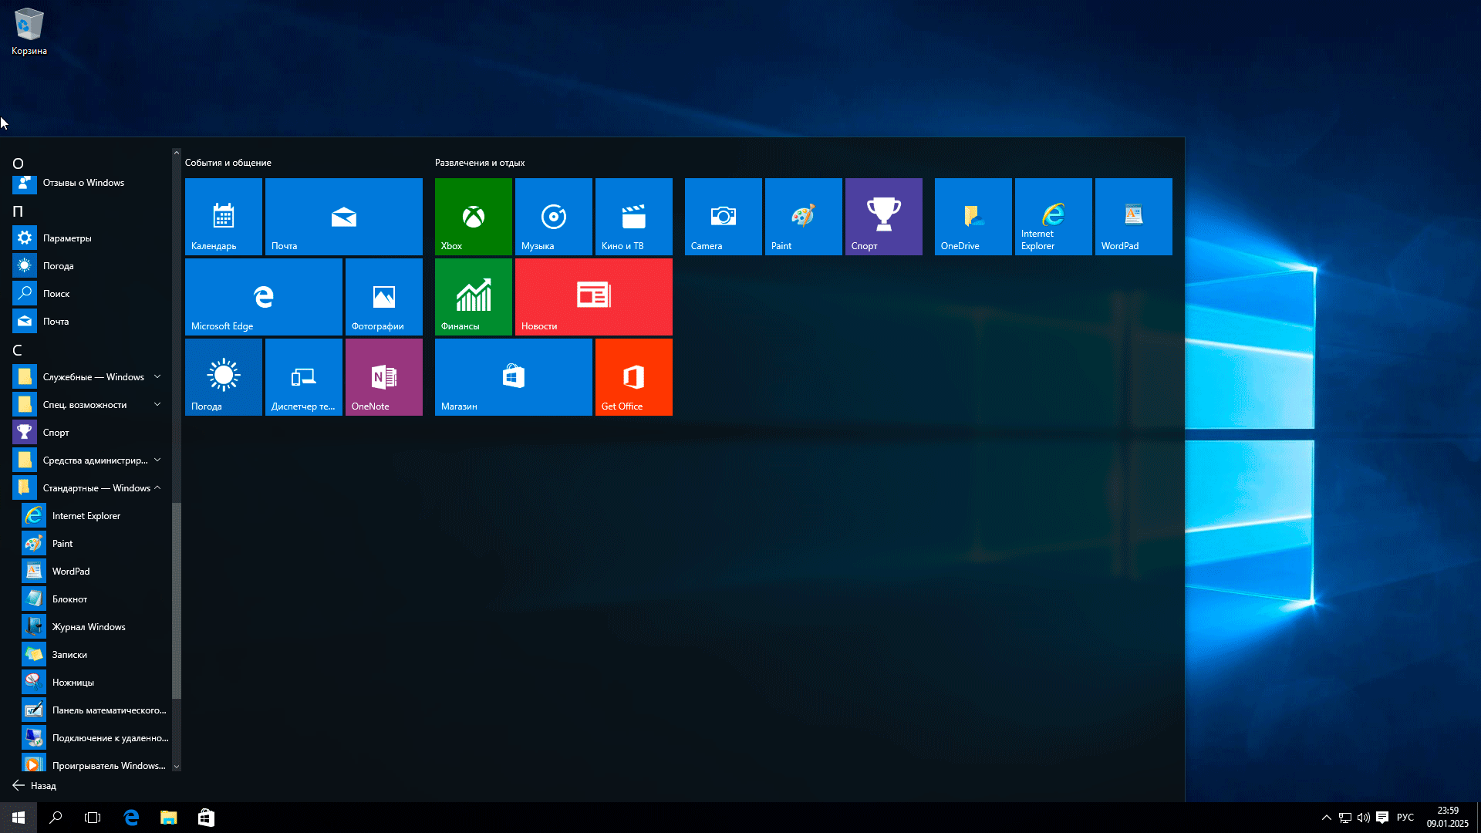Open the Спорт tile
This screenshot has height=833, width=1481.
[x=884, y=217]
